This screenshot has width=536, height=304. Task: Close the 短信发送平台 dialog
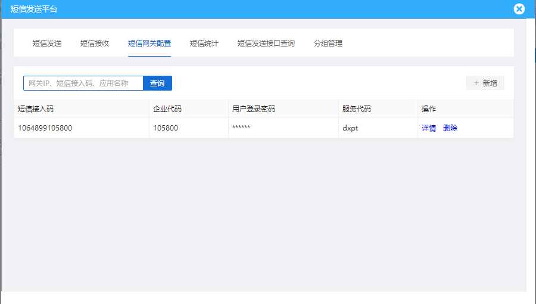pos(519,9)
